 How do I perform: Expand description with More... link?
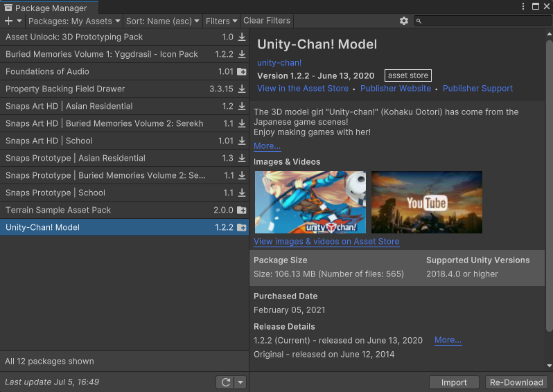267,146
